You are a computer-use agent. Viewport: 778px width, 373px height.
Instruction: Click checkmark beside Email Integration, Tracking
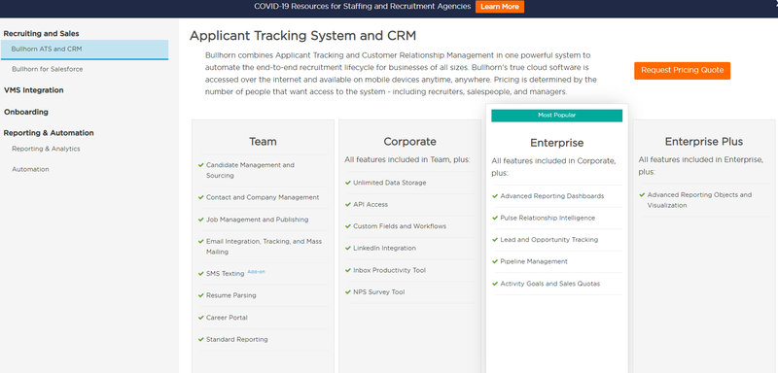point(201,241)
